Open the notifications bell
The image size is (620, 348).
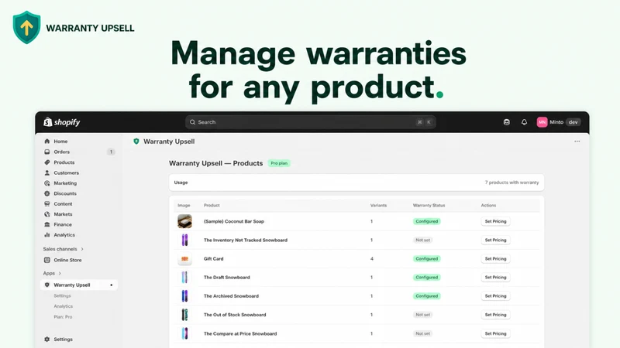tap(524, 122)
